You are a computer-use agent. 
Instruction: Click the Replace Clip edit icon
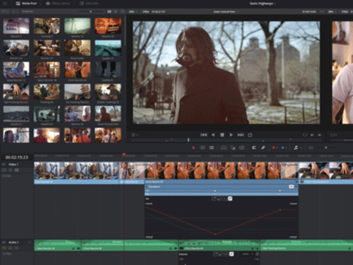point(242,147)
